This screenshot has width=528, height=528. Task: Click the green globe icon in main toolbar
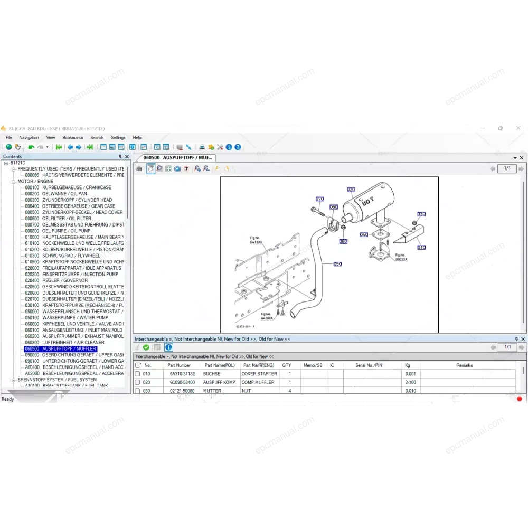pos(9,147)
